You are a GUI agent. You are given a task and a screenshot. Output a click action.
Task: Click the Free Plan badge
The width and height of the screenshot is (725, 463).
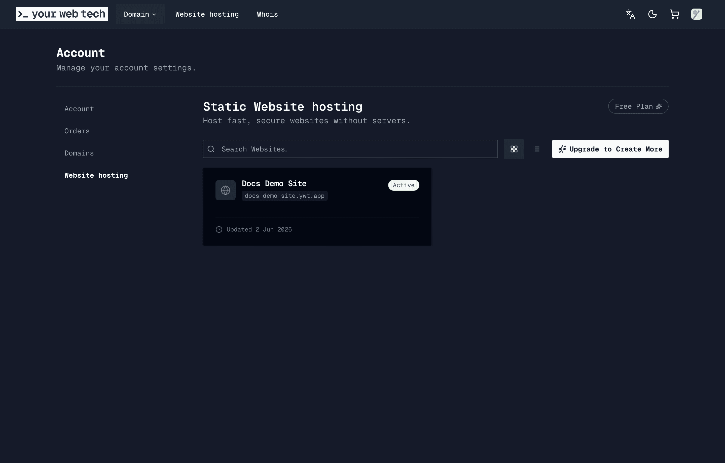click(x=638, y=106)
